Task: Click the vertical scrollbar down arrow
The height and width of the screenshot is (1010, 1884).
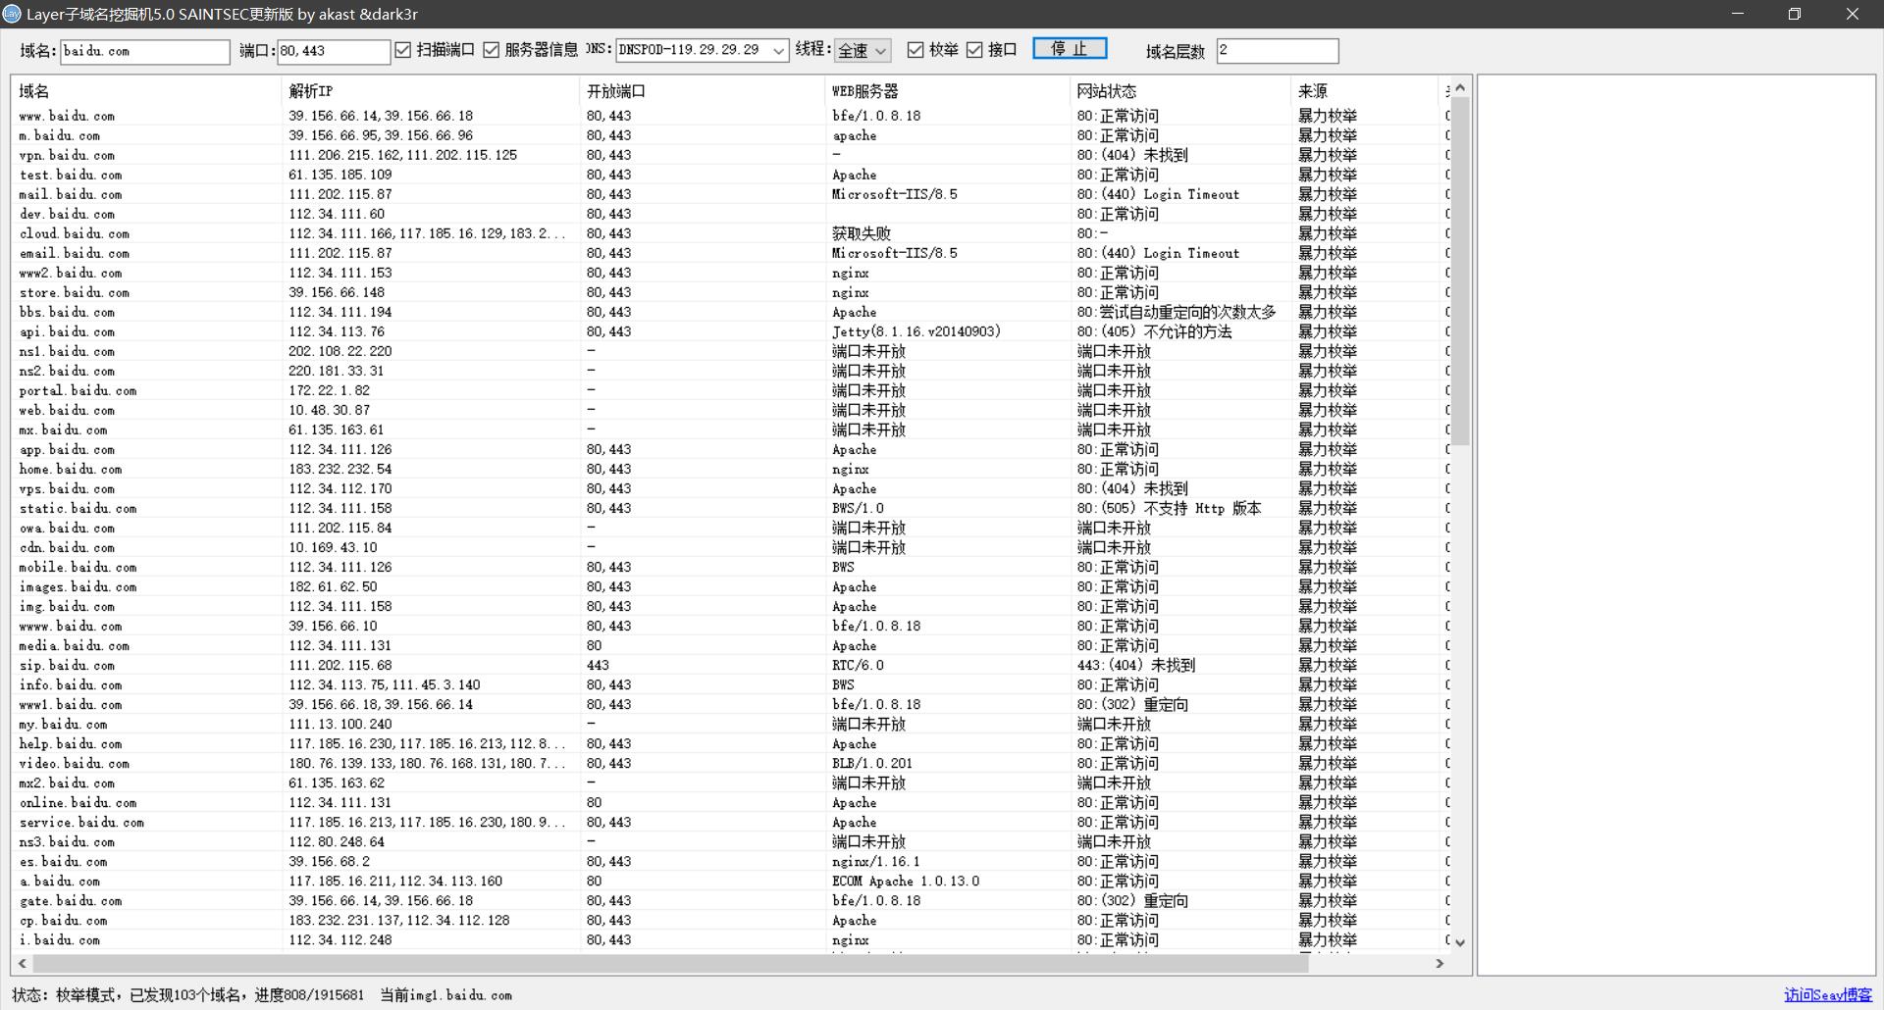Action: click(1460, 942)
